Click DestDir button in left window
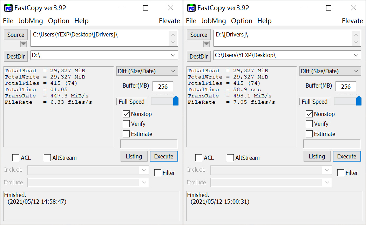Image resolution: width=366 pixels, height=225 pixels. point(16,56)
